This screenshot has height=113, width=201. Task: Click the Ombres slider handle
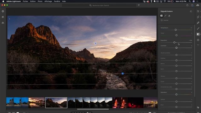click(177, 60)
